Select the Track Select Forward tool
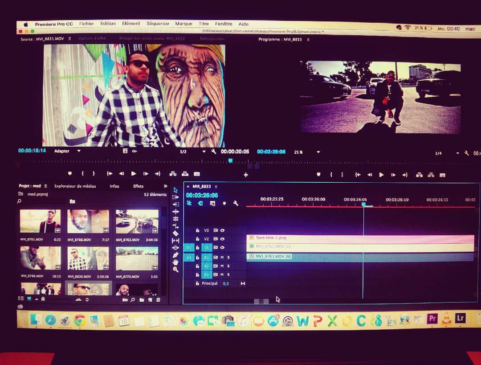This screenshot has height=365, width=481. (175, 197)
